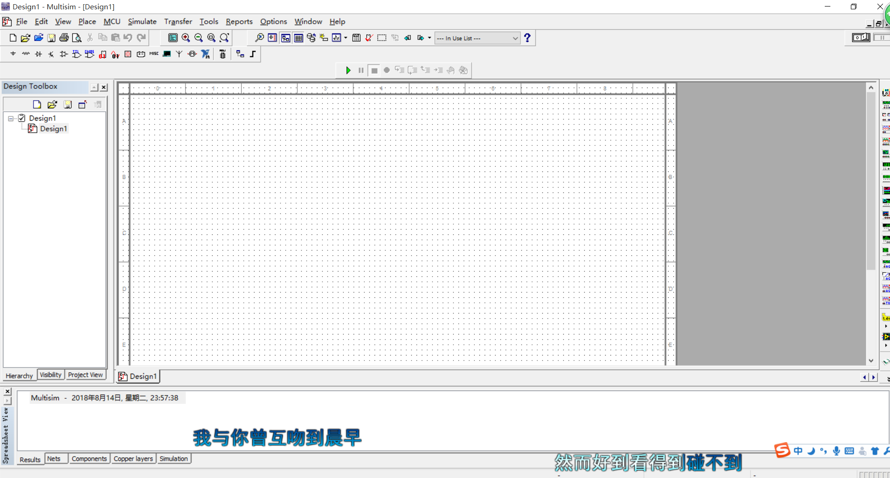Toggle the Design1 checkbox in the tree

click(22, 118)
